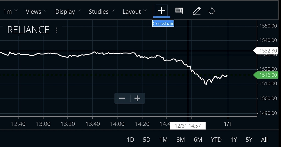Switch to 1M range
Screen dimensions: 281x147
164,140
